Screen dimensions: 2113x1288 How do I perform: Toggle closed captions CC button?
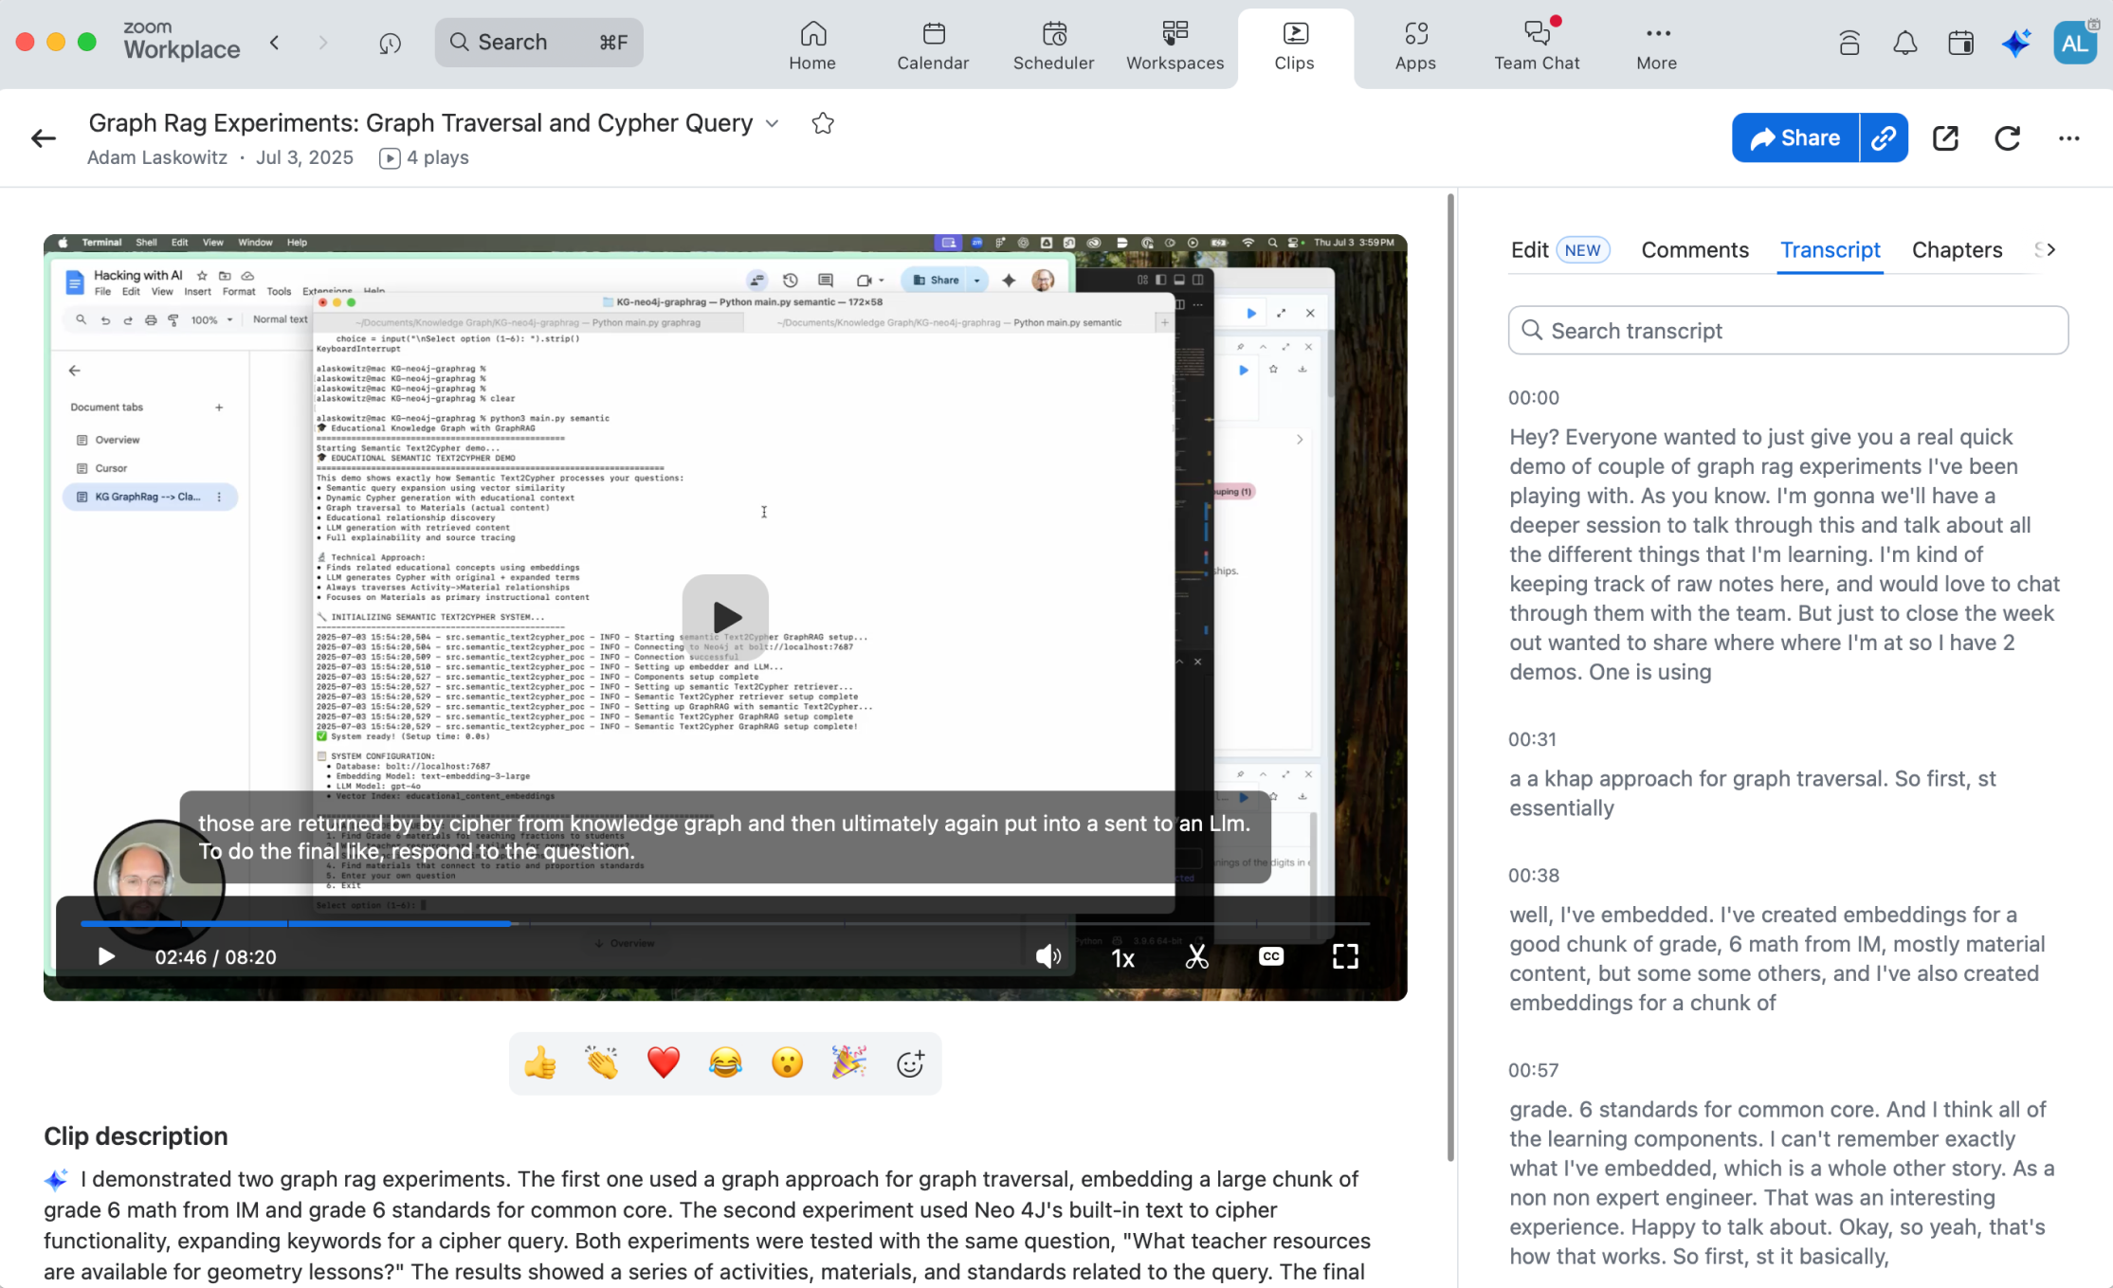point(1271,956)
